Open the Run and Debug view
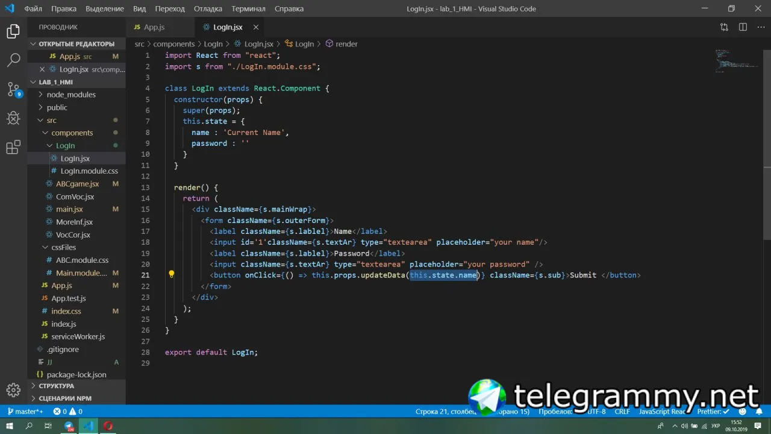Image resolution: width=771 pixels, height=434 pixels. coord(13,118)
